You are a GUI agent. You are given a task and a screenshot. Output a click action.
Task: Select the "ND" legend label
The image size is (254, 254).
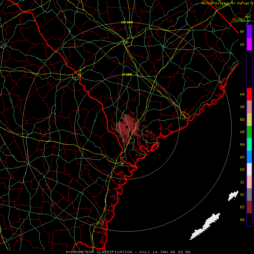tap(242, 220)
